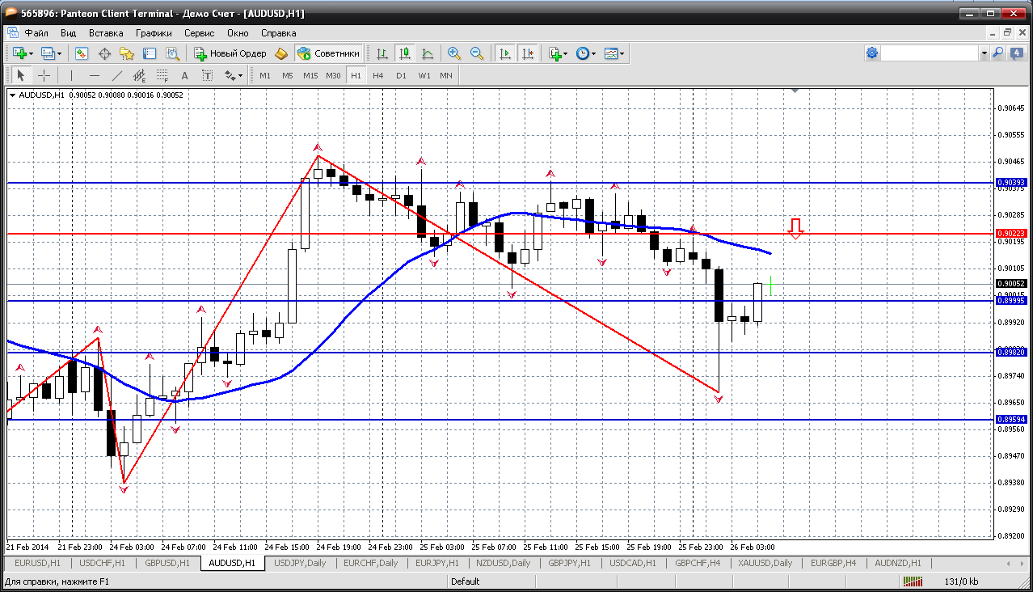The height and width of the screenshot is (592, 1033).
Task: Open the Сервис menu
Action: (199, 33)
